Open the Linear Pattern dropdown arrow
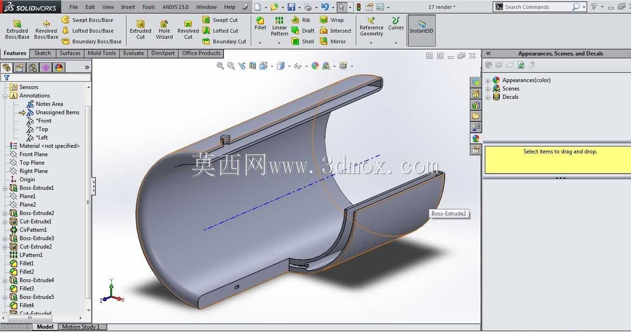Screen dimensions: 631x332 pos(279,43)
